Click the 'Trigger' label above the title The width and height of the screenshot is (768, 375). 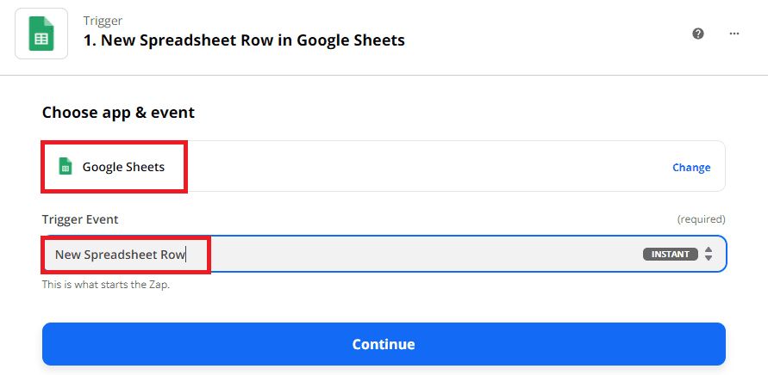102,20
